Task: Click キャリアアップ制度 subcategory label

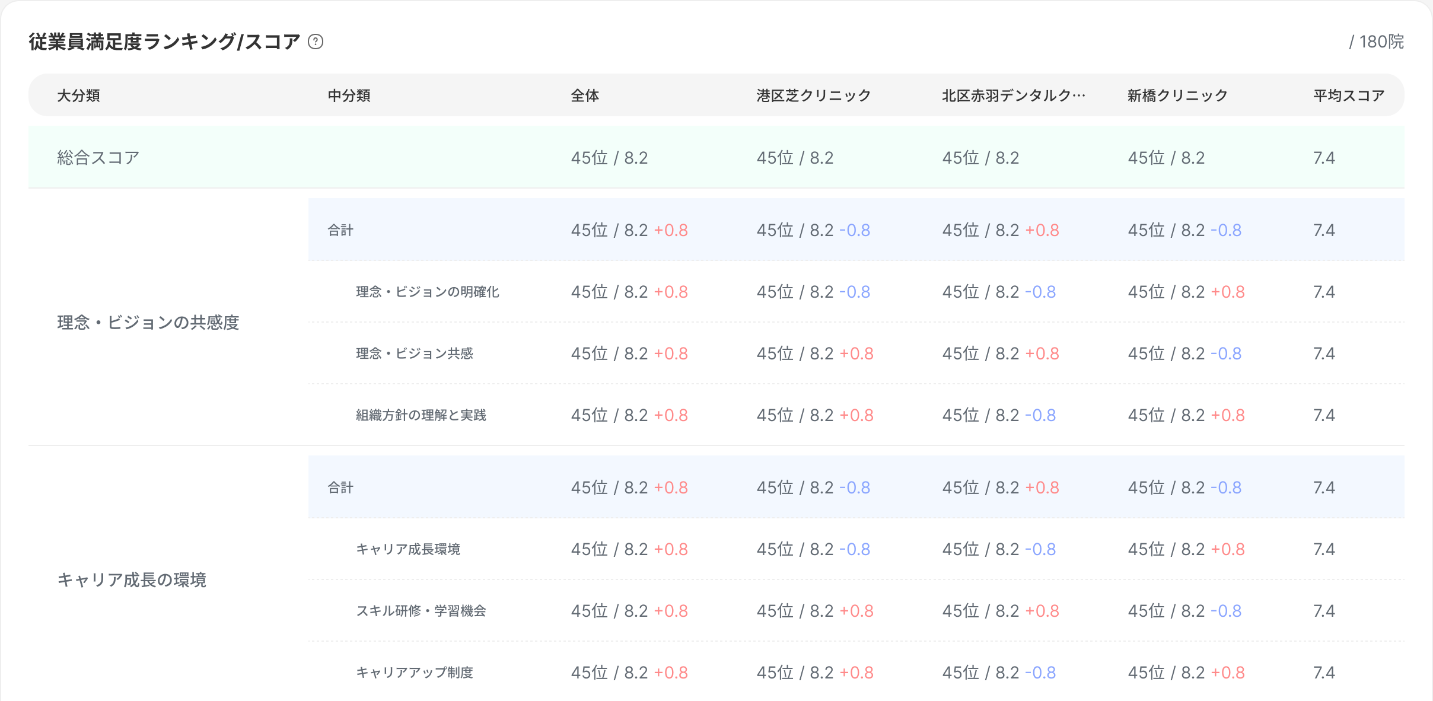Action: [x=414, y=673]
